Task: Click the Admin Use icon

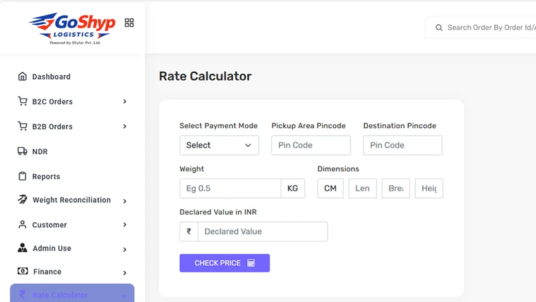Action: pyautogui.click(x=22, y=248)
